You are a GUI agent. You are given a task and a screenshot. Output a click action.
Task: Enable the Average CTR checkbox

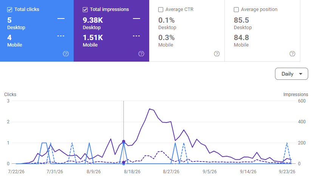point(161,9)
